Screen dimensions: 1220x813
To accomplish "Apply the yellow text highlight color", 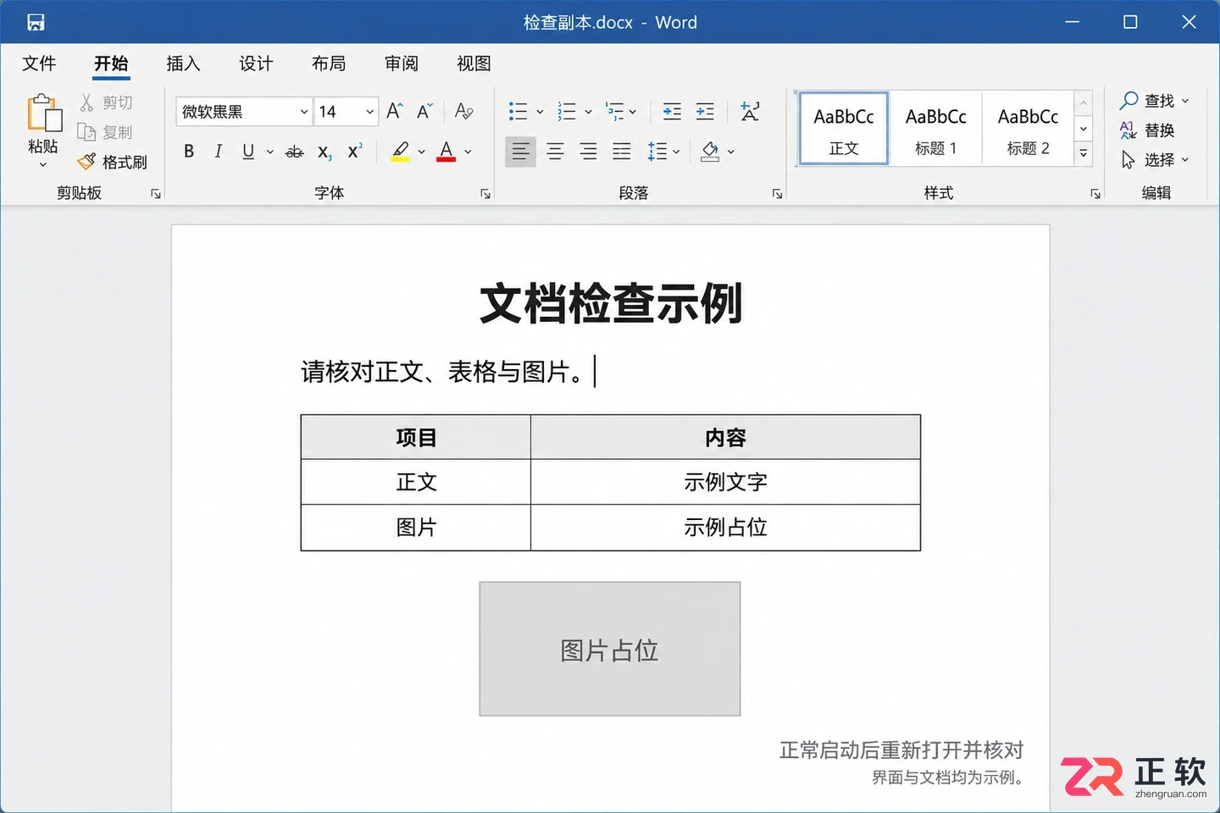I will pyautogui.click(x=401, y=152).
